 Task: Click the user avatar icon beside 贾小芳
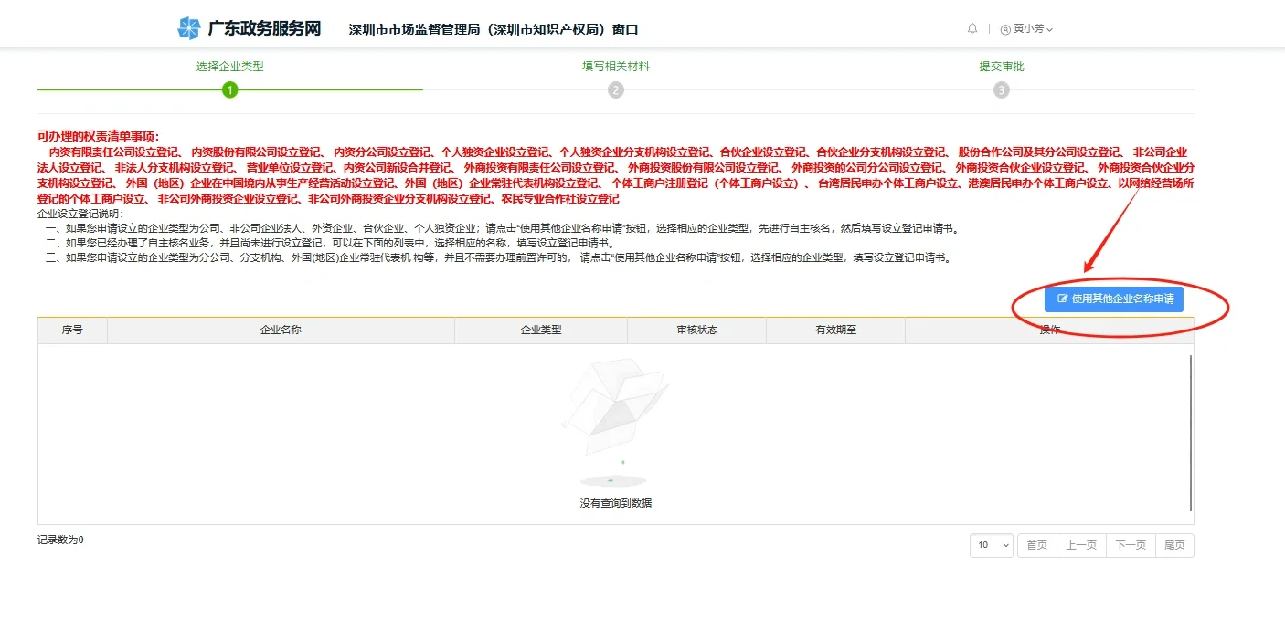click(x=1004, y=28)
